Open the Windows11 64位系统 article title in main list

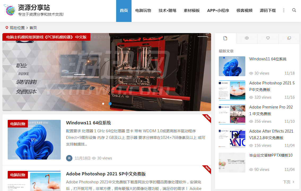pyautogui.click(x=89, y=123)
